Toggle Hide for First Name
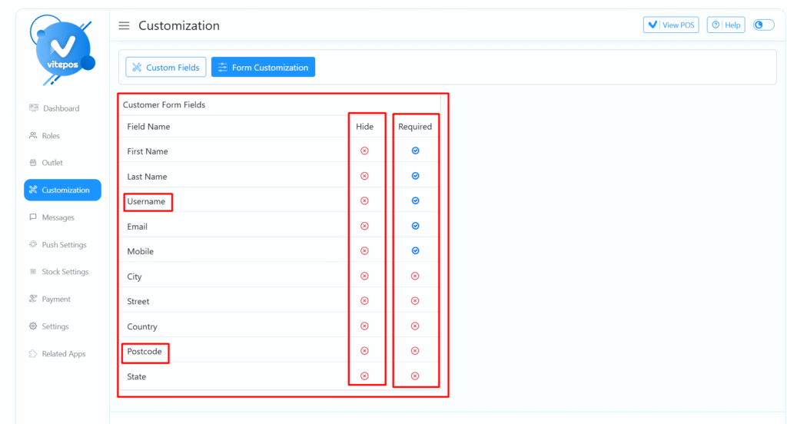Image resolution: width=787 pixels, height=424 pixels. click(365, 151)
